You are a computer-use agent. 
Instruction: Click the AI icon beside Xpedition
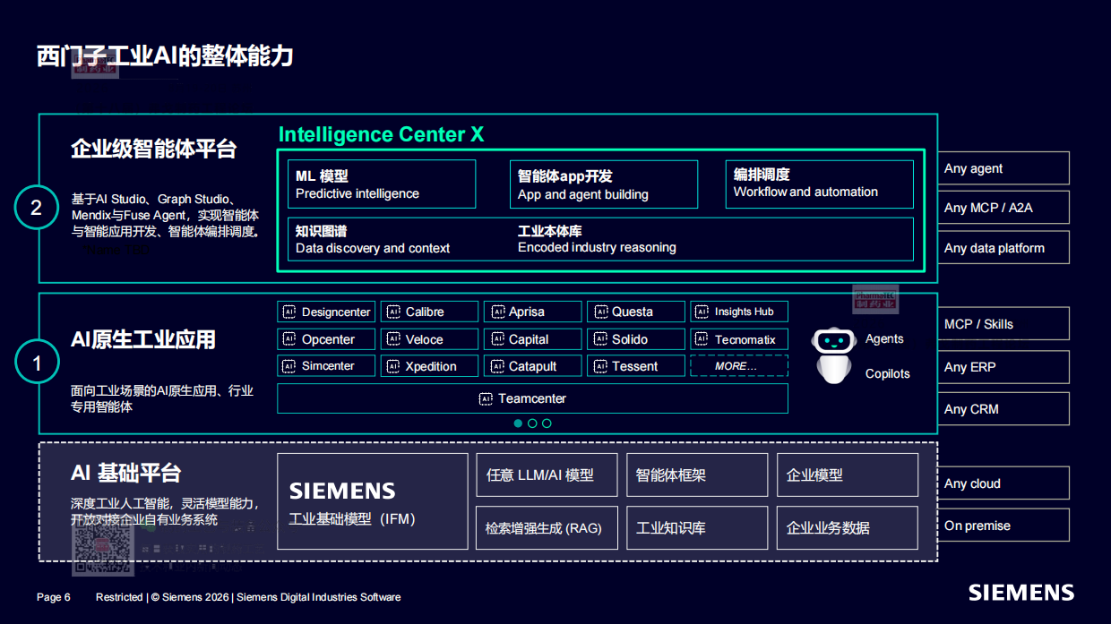pos(392,366)
